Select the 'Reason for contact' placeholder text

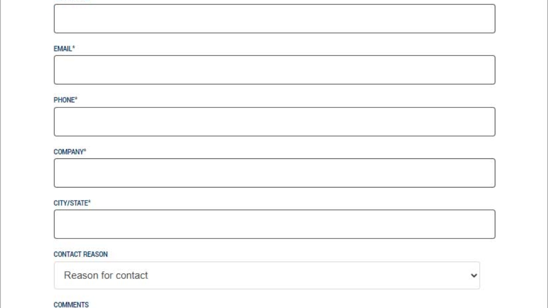106,276
